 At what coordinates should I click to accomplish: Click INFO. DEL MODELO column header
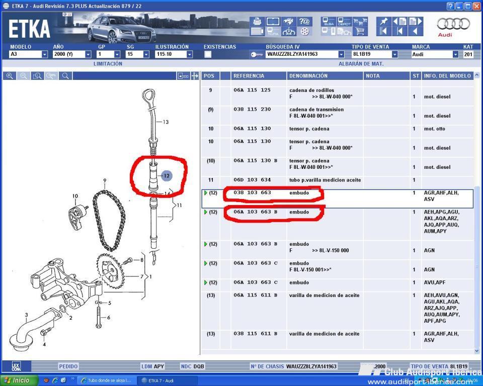[447, 76]
